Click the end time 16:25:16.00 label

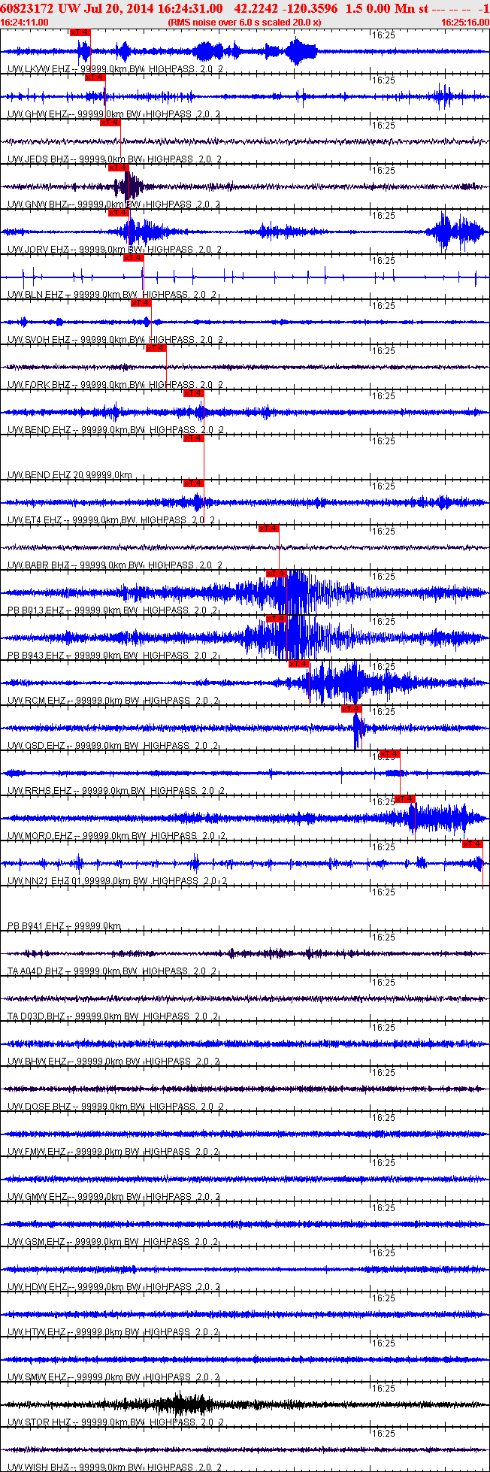465,23
